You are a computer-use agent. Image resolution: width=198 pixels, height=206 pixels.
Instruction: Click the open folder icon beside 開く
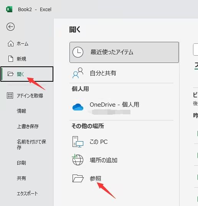click(10, 74)
